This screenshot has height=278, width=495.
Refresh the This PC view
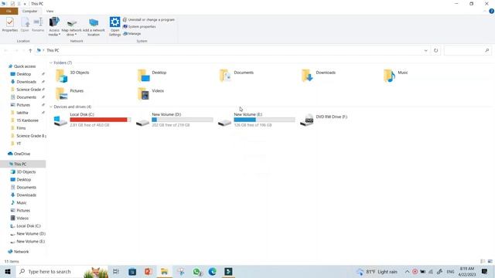tap(435, 50)
